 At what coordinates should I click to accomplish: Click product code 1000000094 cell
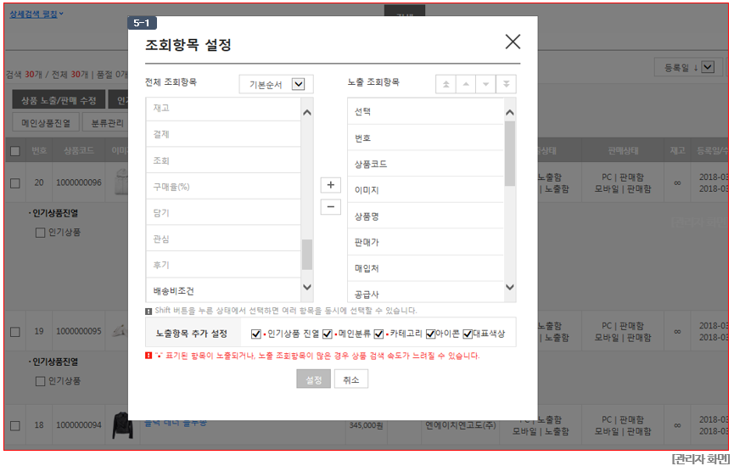[79, 426]
